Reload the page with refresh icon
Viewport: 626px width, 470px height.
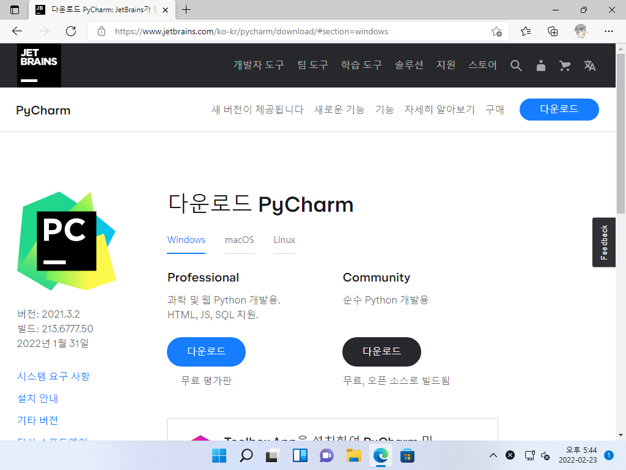click(x=71, y=31)
